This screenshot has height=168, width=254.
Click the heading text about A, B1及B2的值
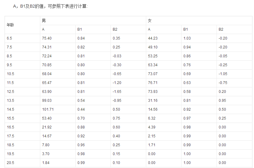(x=50, y=6)
